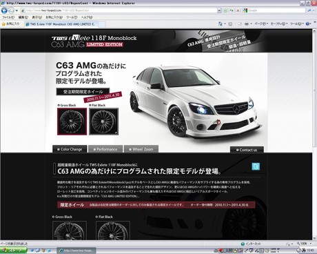Open the search provider dropdown arrow
The height and width of the screenshot is (254, 317).
point(314,10)
